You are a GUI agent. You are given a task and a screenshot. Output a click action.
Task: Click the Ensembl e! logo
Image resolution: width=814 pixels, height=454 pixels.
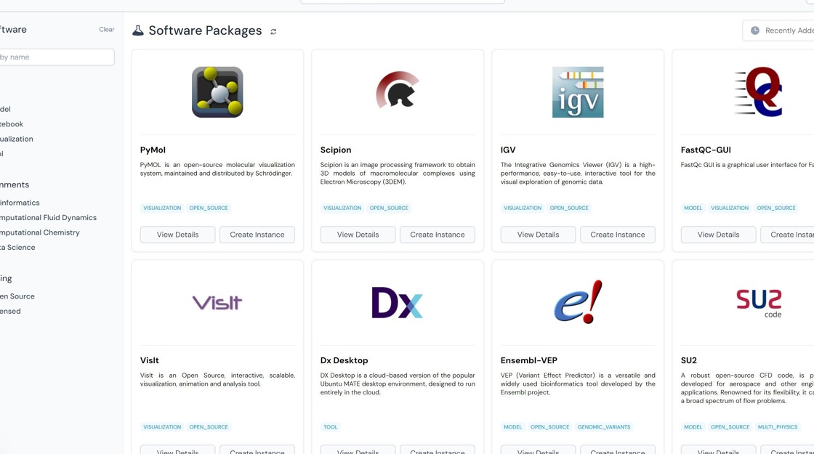pyautogui.click(x=578, y=302)
